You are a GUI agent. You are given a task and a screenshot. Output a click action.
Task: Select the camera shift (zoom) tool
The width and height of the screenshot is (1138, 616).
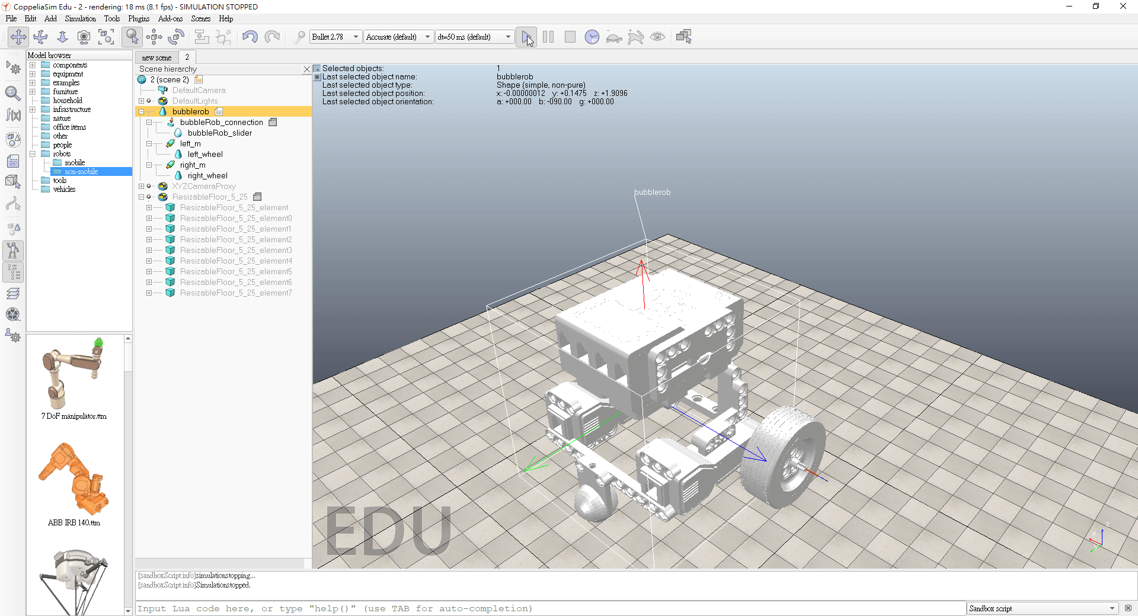(x=62, y=37)
